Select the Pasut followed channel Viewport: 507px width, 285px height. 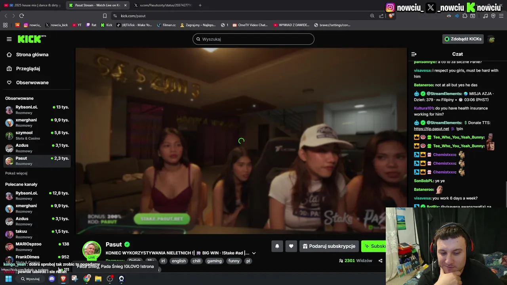[37, 161]
